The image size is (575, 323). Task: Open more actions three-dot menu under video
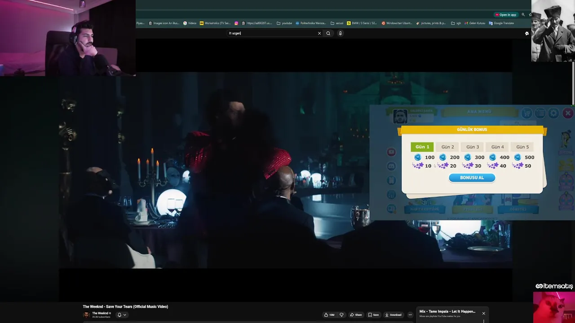410,315
